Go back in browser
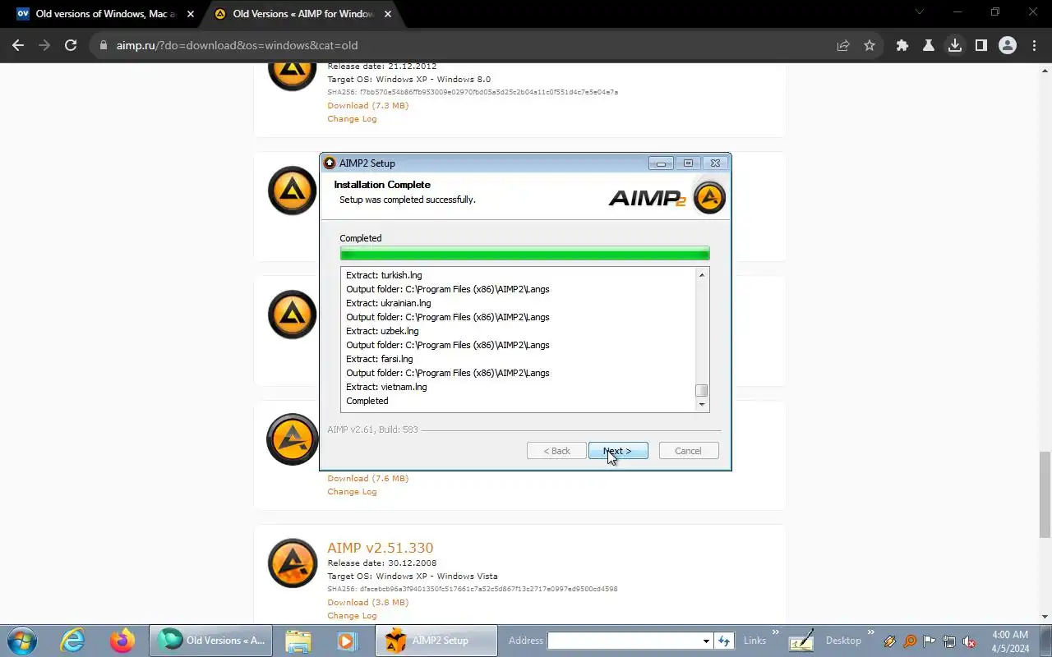 [x=18, y=45]
